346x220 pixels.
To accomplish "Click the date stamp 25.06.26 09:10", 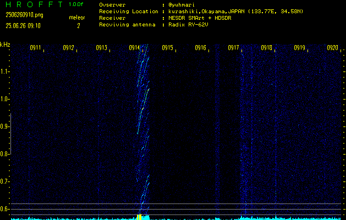I will (x=23, y=26).
